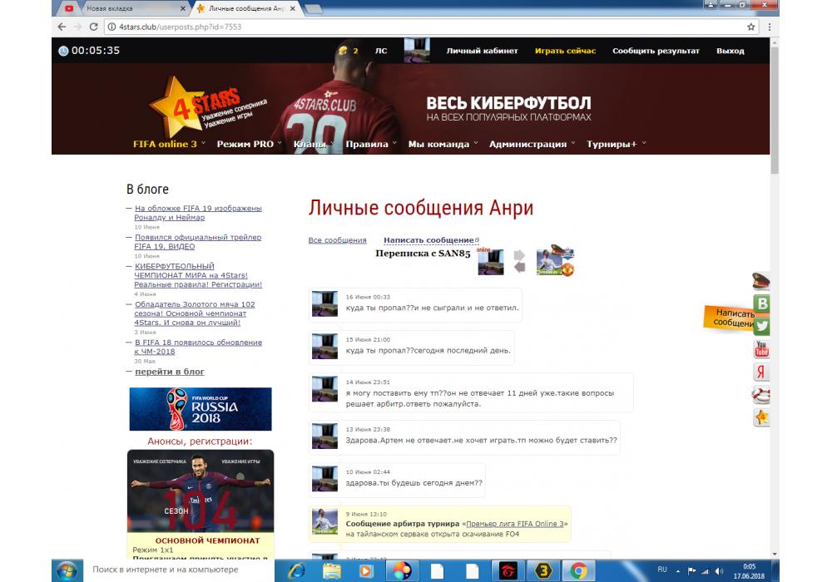Expand the FIFA online 3 menu
The width and height of the screenshot is (832, 582).
coord(169,144)
